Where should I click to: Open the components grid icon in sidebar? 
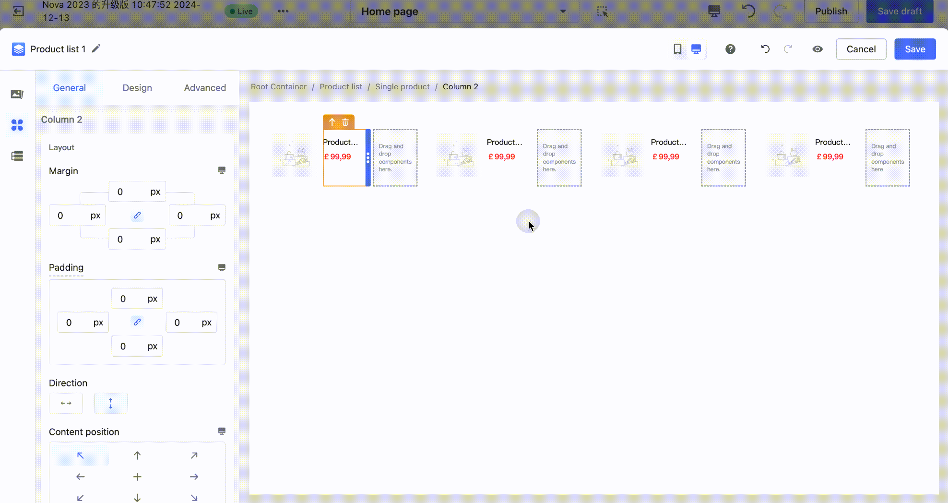17,125
